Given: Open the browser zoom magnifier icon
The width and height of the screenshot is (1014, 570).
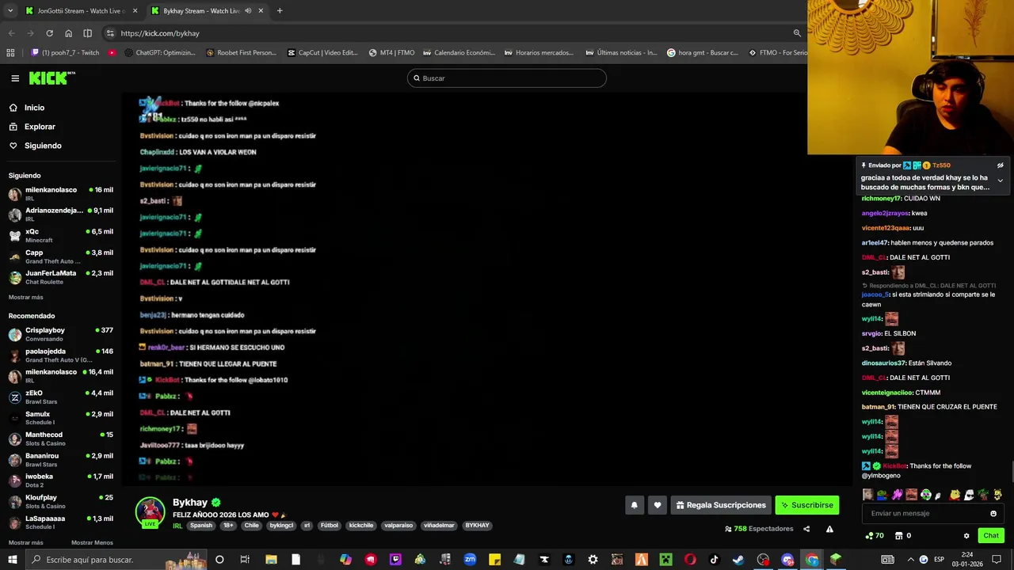Looking at the screenshot, I should [797, 33].
